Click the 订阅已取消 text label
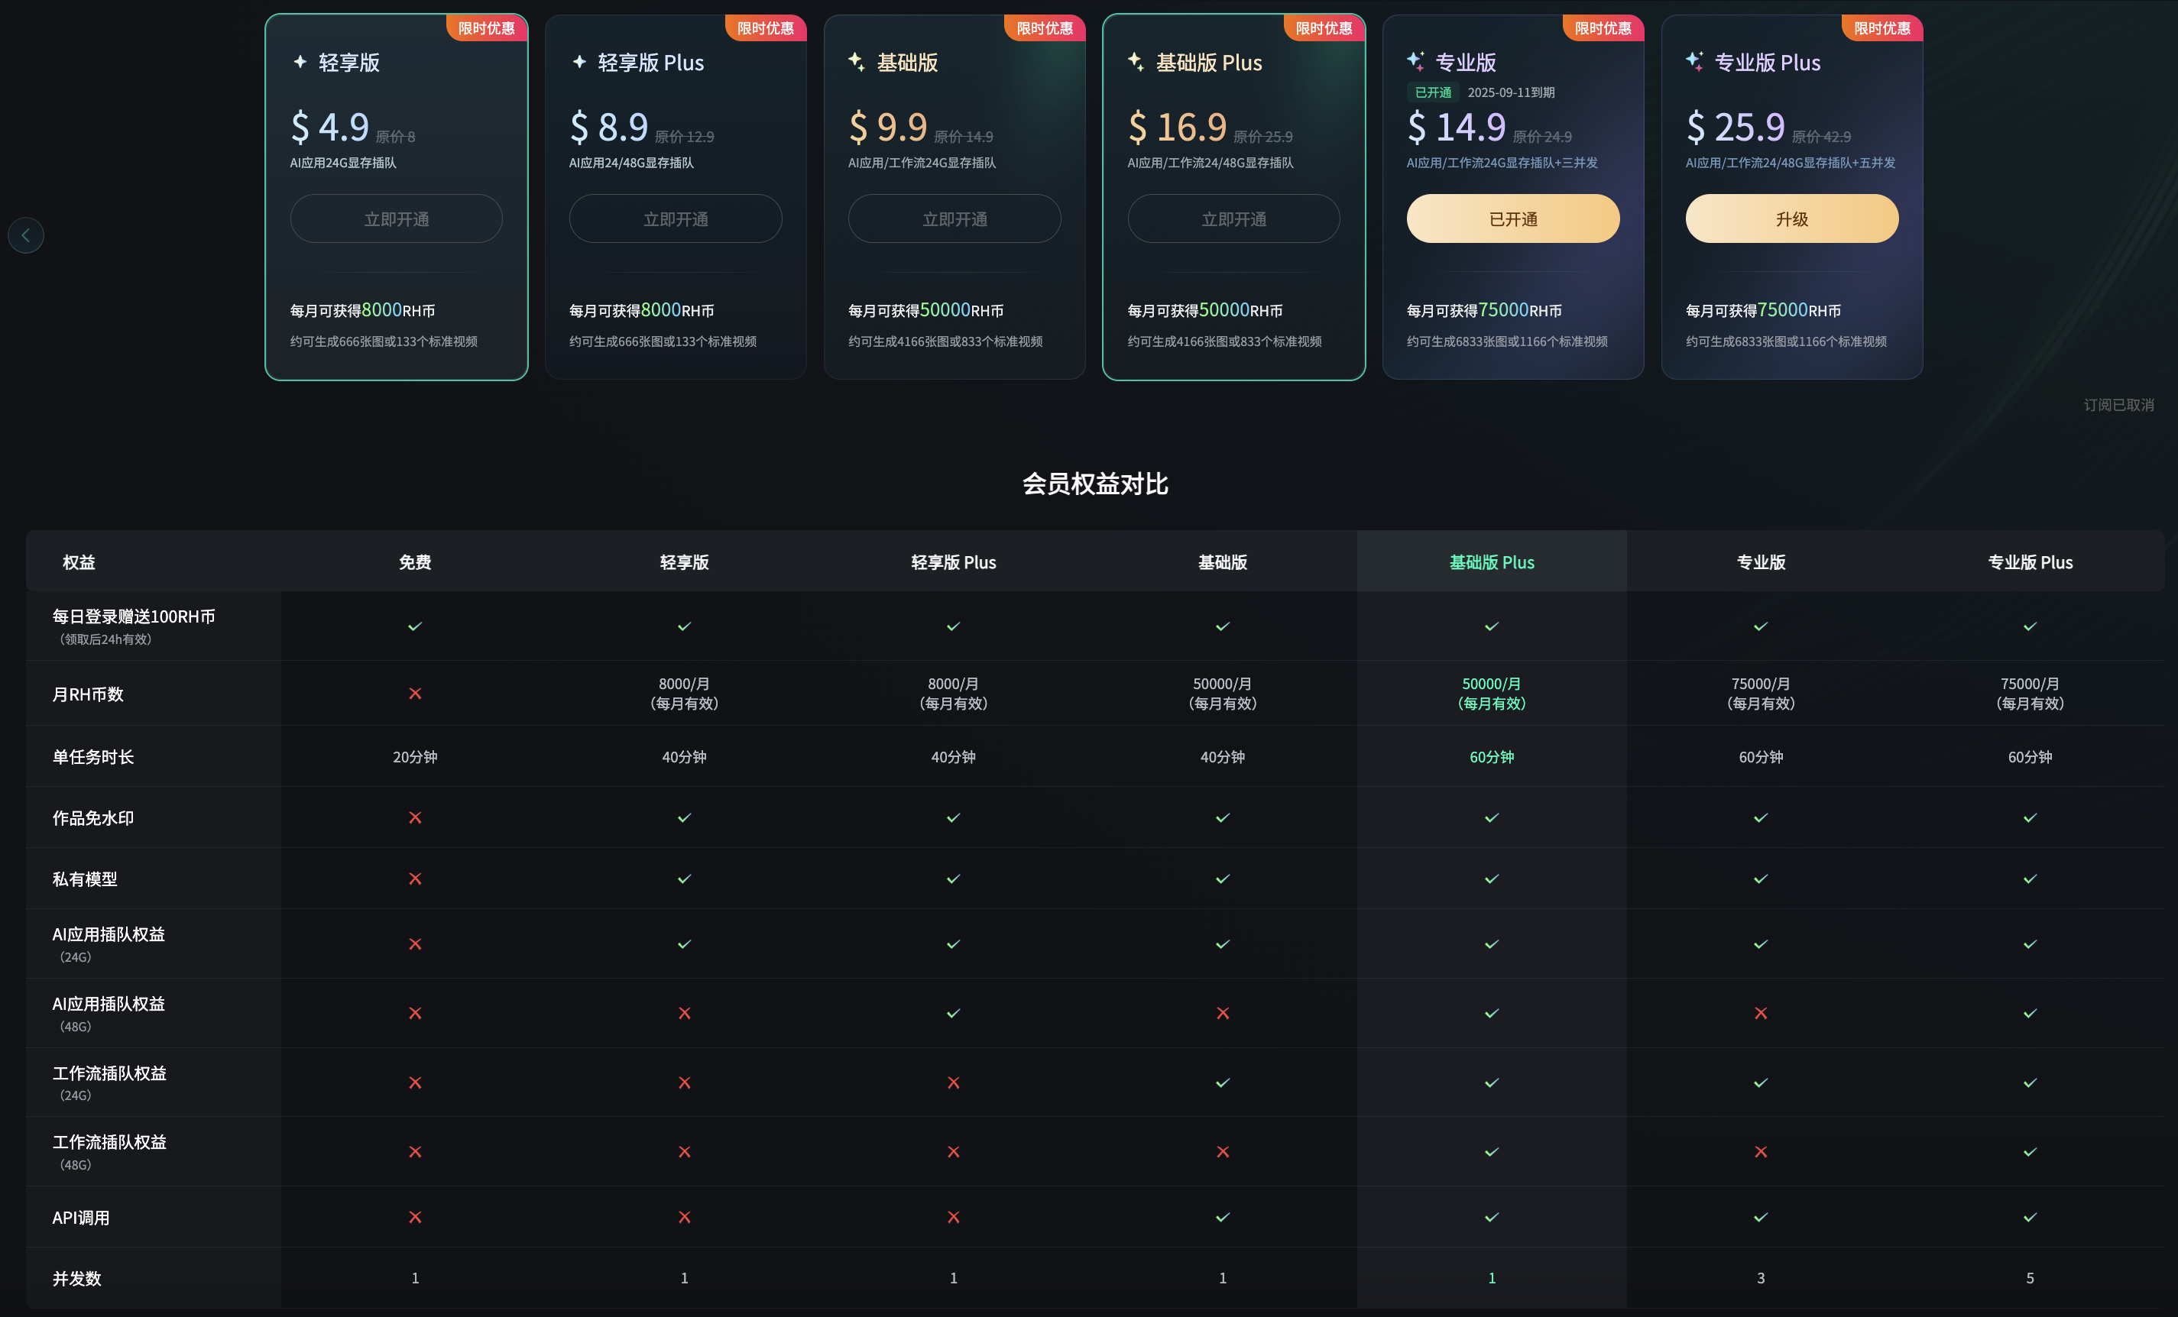Viewport: 2178px width, 1317px height. [2120, 405]
